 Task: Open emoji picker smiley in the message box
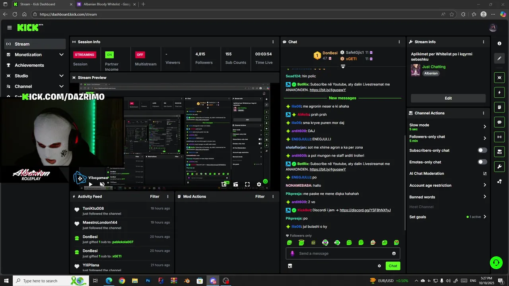pos(394,253)
